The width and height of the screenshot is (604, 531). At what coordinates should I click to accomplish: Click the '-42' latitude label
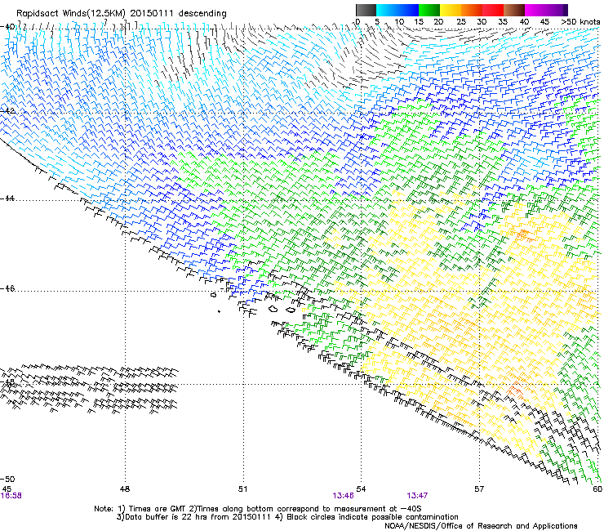pos(7,111)
